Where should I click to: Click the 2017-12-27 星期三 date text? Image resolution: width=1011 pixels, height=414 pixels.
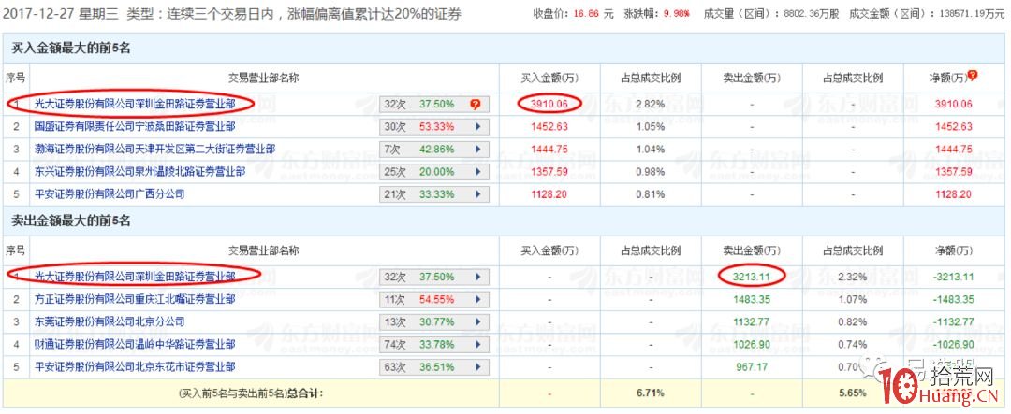pos(61,13)
